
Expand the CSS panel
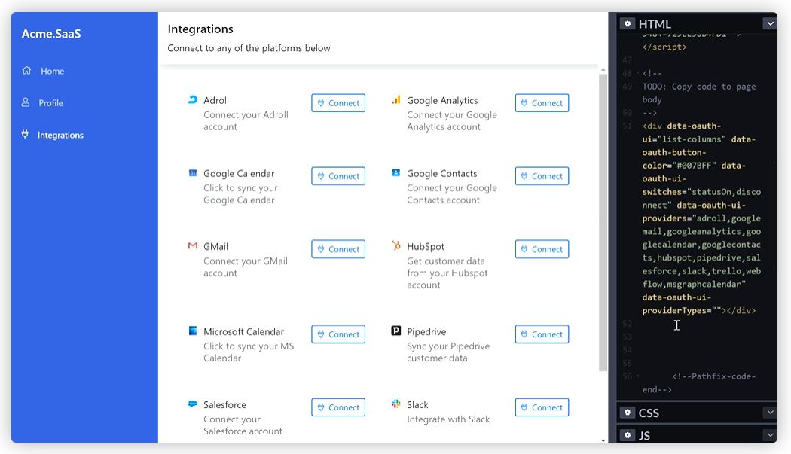[770, 413]
